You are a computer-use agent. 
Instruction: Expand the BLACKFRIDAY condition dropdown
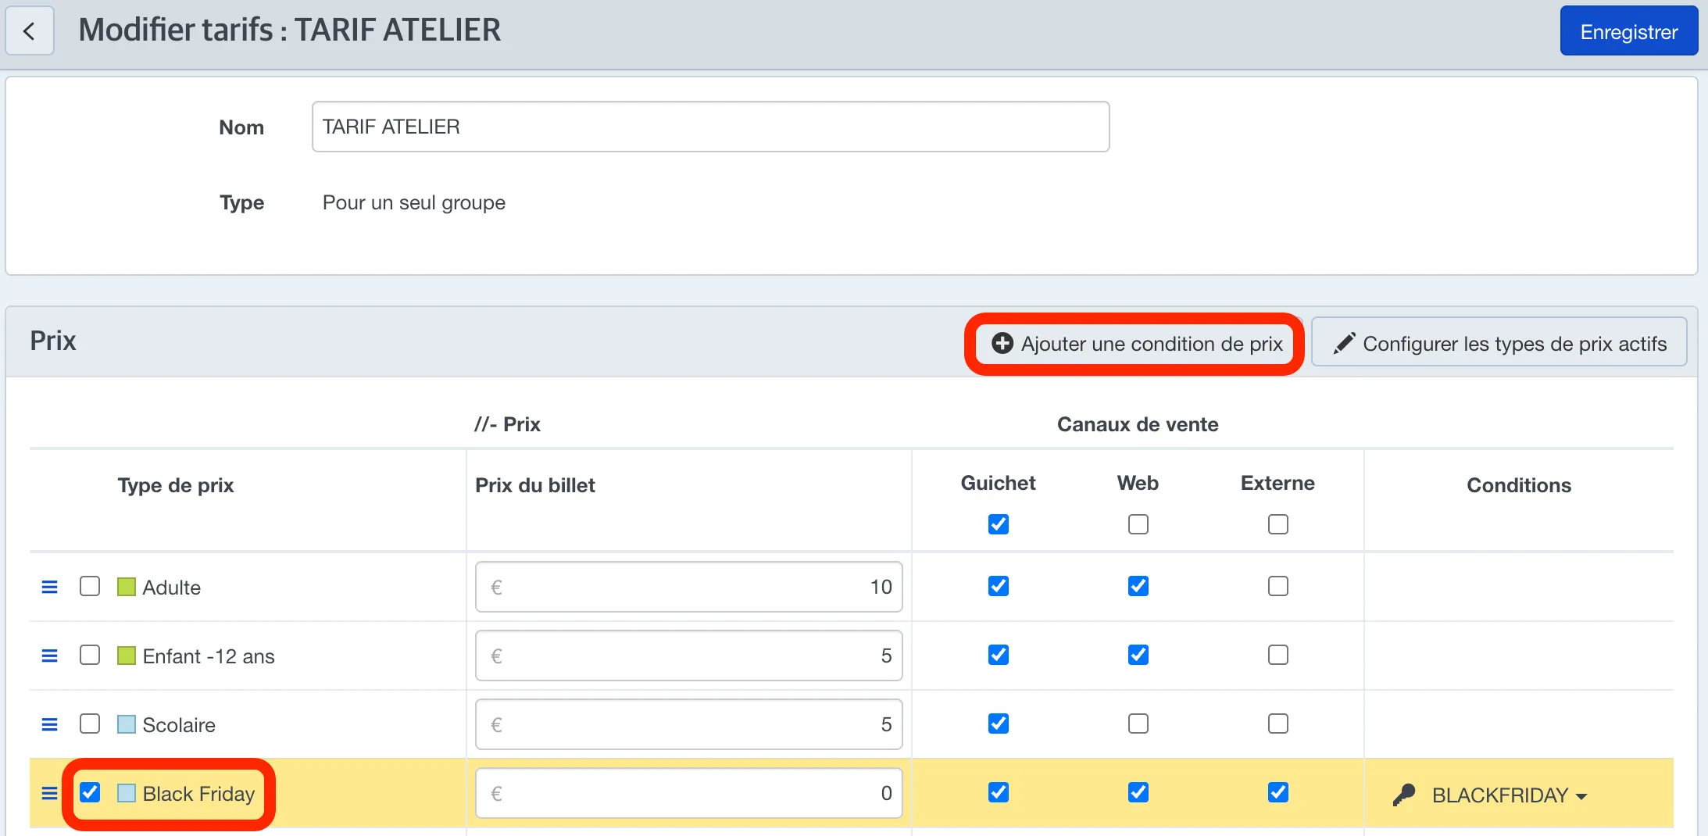coord(1510,795)
